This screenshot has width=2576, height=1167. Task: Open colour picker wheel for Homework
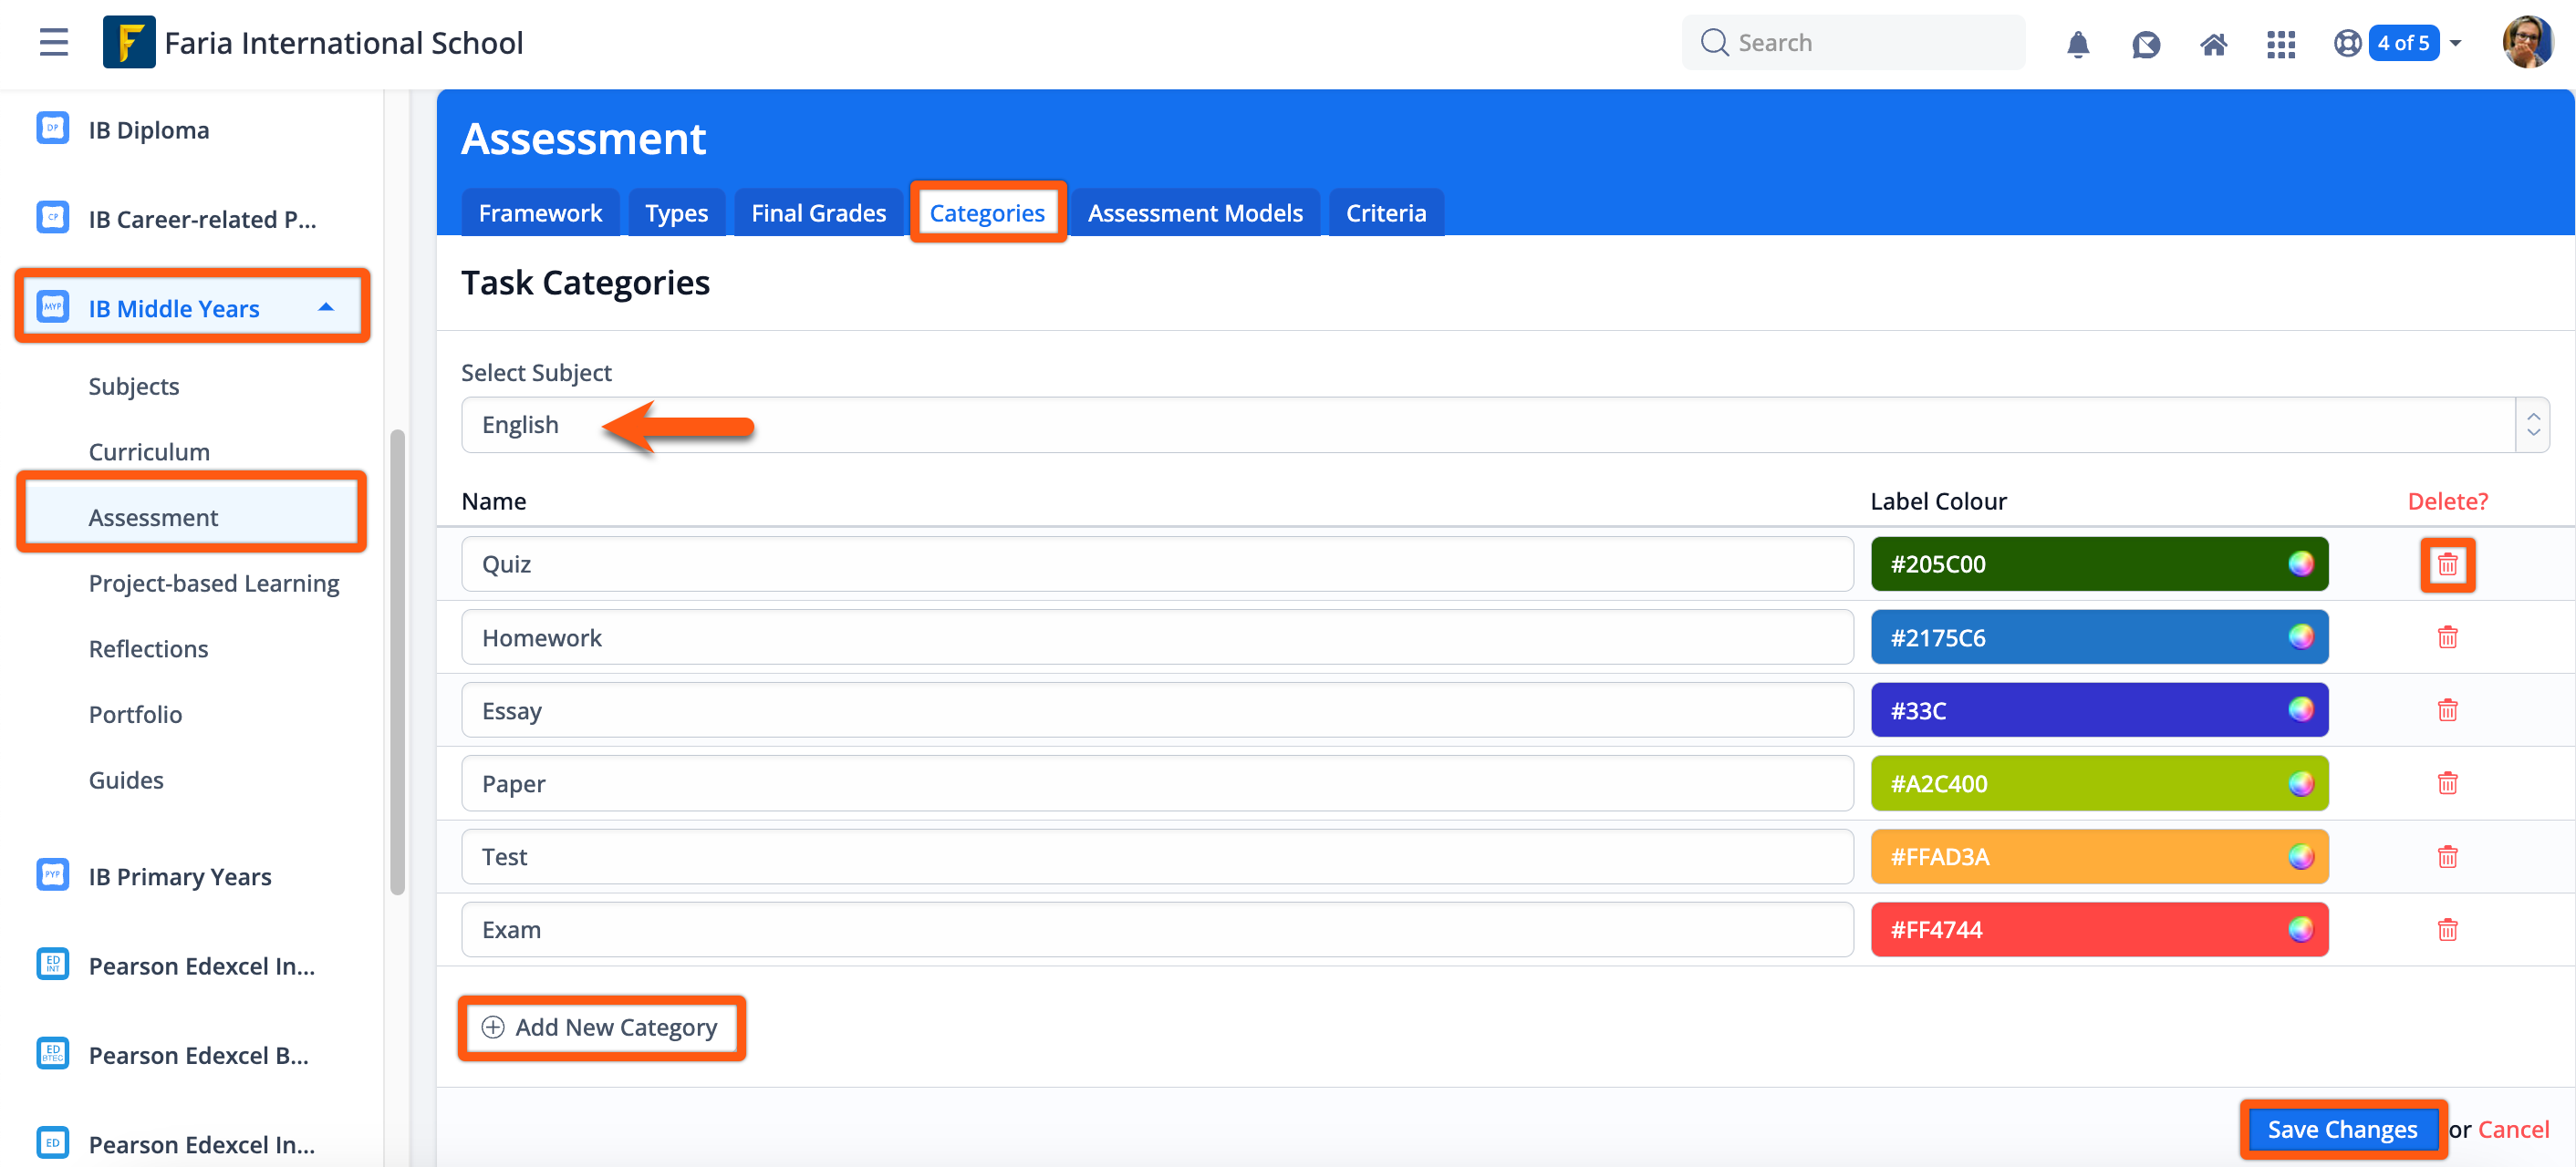pos(2301,636)
